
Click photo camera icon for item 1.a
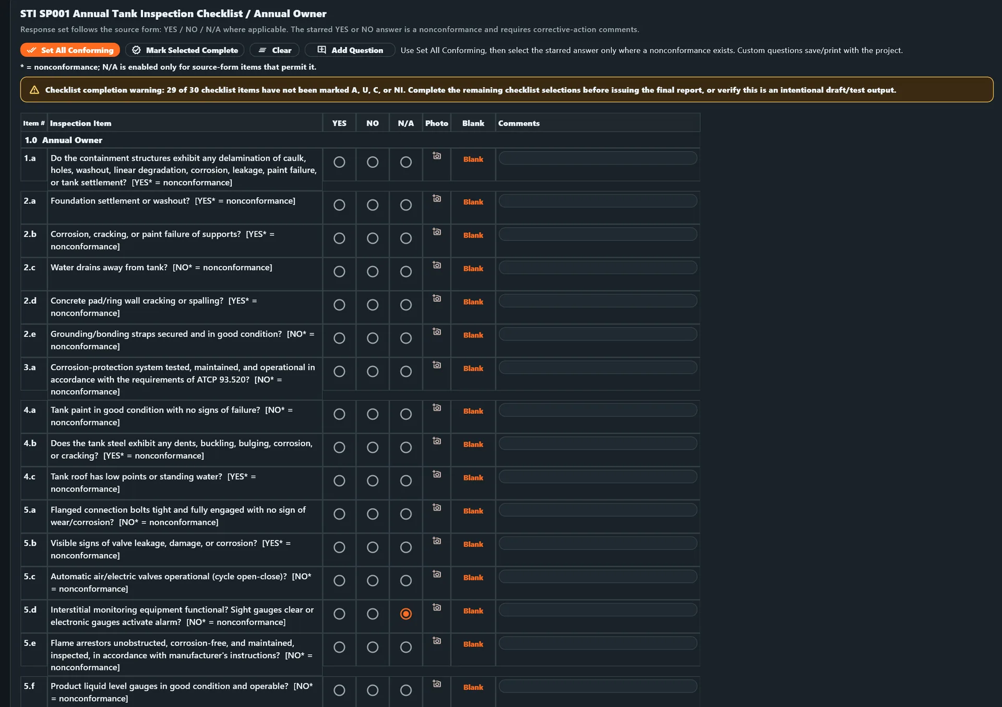point(437,155)
